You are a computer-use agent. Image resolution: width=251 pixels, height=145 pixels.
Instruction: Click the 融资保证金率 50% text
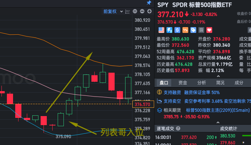(202, 93)
